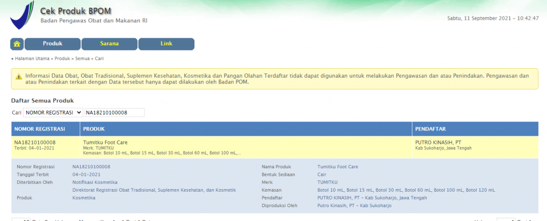Click 'TUMITKU' value beside Merk label
The height and width of the screenshot is (221, 547).
click(x=327, y=182)
